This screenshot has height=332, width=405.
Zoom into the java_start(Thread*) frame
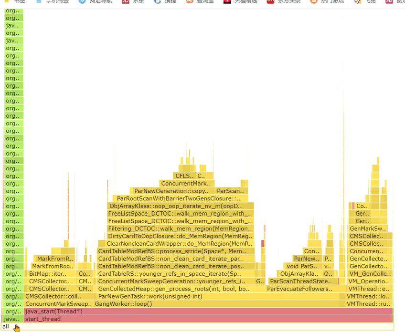[208, 311]
